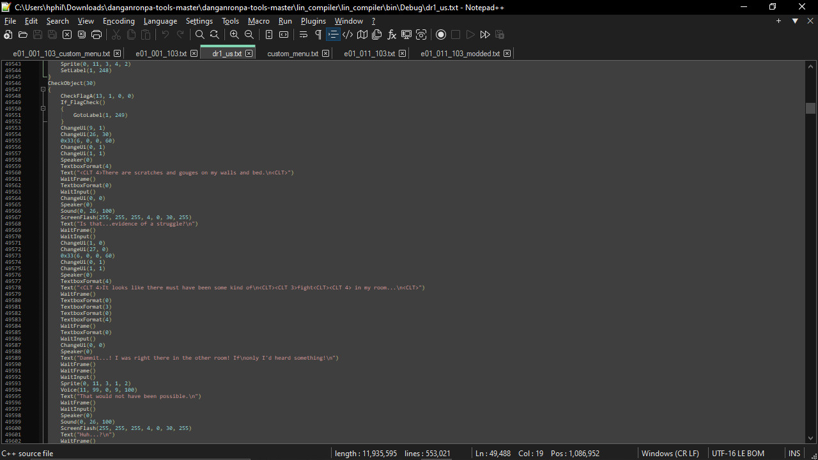Create a new tab with the plus button

pos(778,20)
